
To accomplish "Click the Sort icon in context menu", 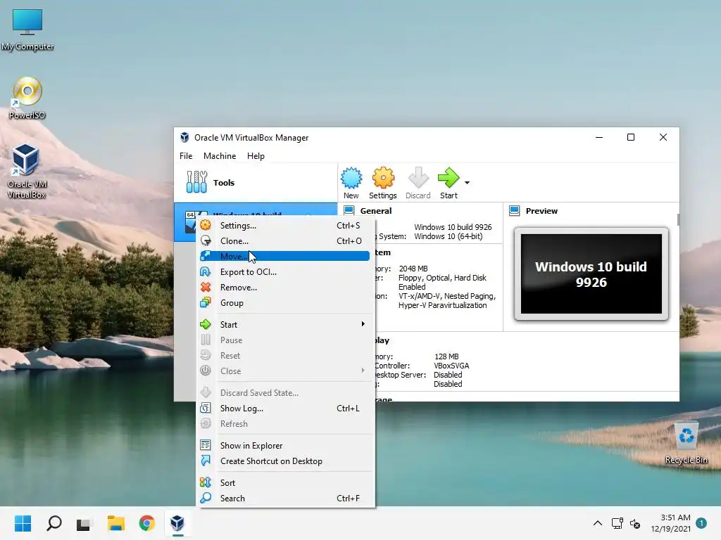I will click(206, 482).
